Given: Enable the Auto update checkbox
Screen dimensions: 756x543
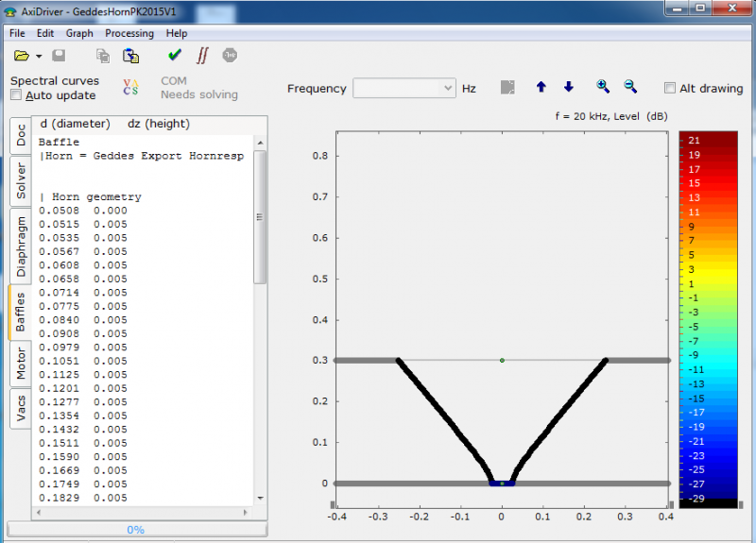Looking at the screenshot, I should [x=16, y=95].
